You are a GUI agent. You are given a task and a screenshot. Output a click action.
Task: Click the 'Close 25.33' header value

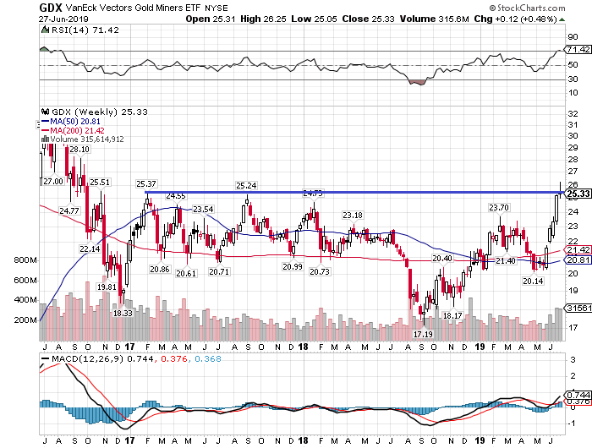368,19
